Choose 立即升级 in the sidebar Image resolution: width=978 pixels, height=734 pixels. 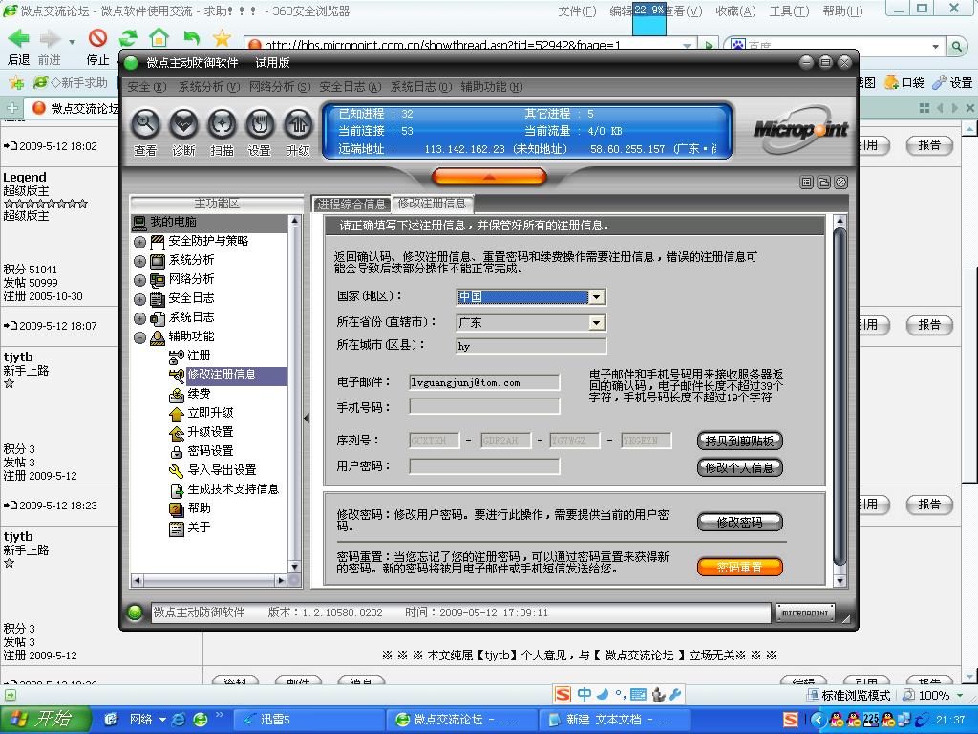pos(210,413)
